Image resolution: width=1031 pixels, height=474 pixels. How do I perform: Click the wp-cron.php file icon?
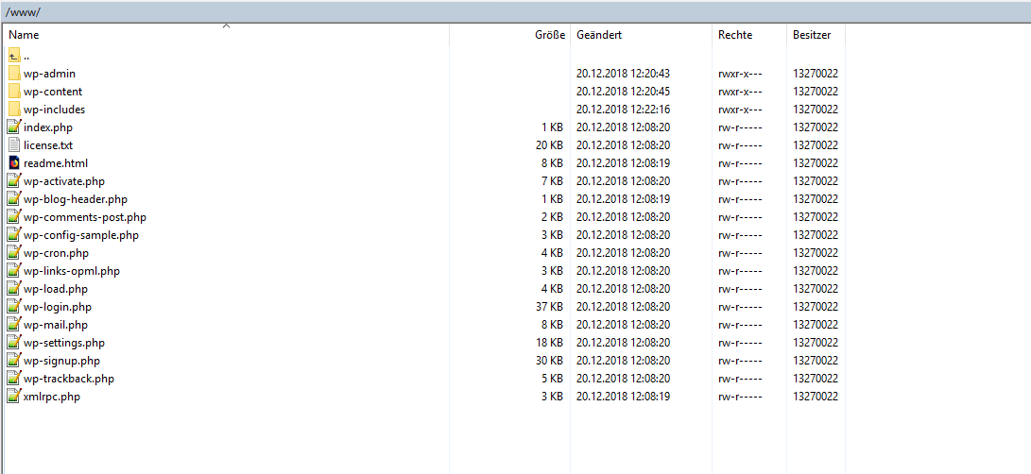pyautogui.click(x=14, y=252)
